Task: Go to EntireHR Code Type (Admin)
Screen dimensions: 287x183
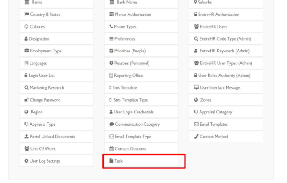Action: coord(226,39)
